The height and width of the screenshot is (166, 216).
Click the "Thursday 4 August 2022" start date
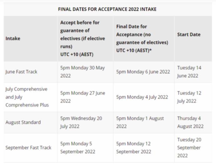[190, 122]
